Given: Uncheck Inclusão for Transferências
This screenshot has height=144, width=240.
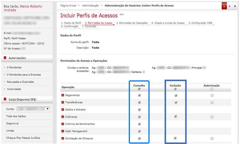Looking at the screenshot, I should click(x=176, y=102).
